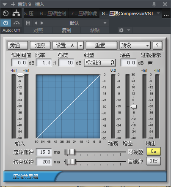Viewport: 171px width, 187px height.
Task: Close the plugin window with X
Action: [x=165, y=4]
